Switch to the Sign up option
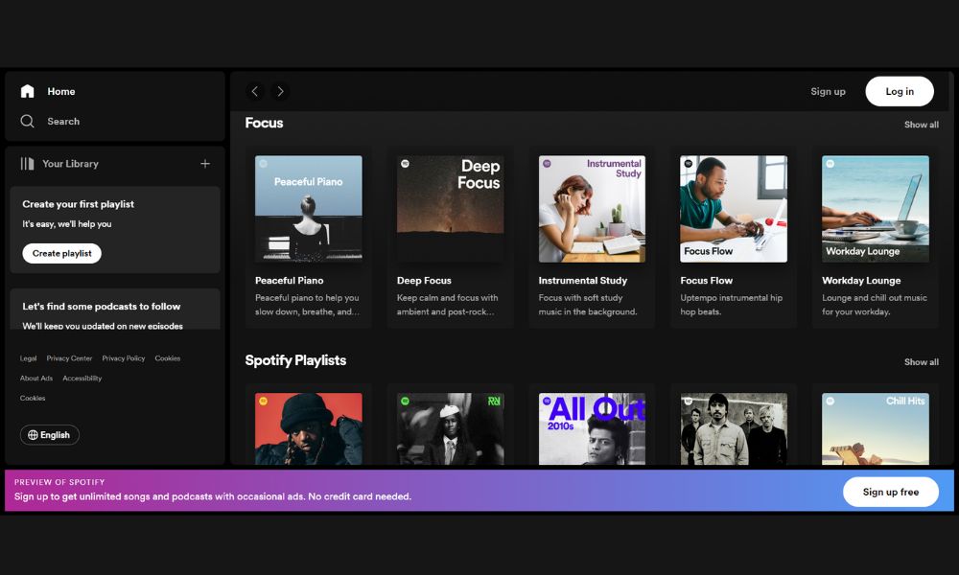The width and height of the screenshot is (959, 575). tap(828, 91)
